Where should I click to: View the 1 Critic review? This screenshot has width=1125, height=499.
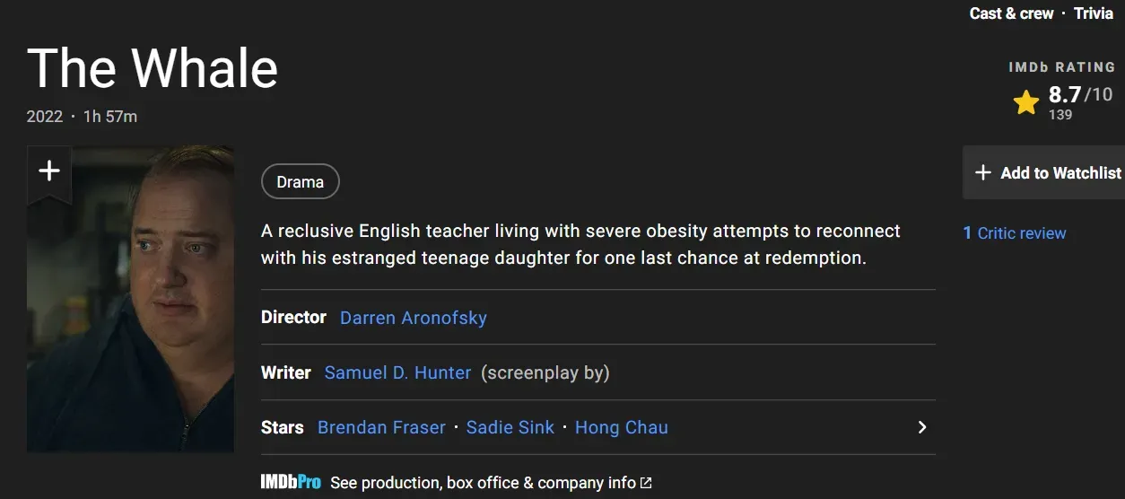click(x=1014, y=233)
